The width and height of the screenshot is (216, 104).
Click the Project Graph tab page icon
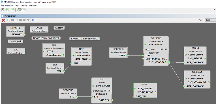click(3, 16)
